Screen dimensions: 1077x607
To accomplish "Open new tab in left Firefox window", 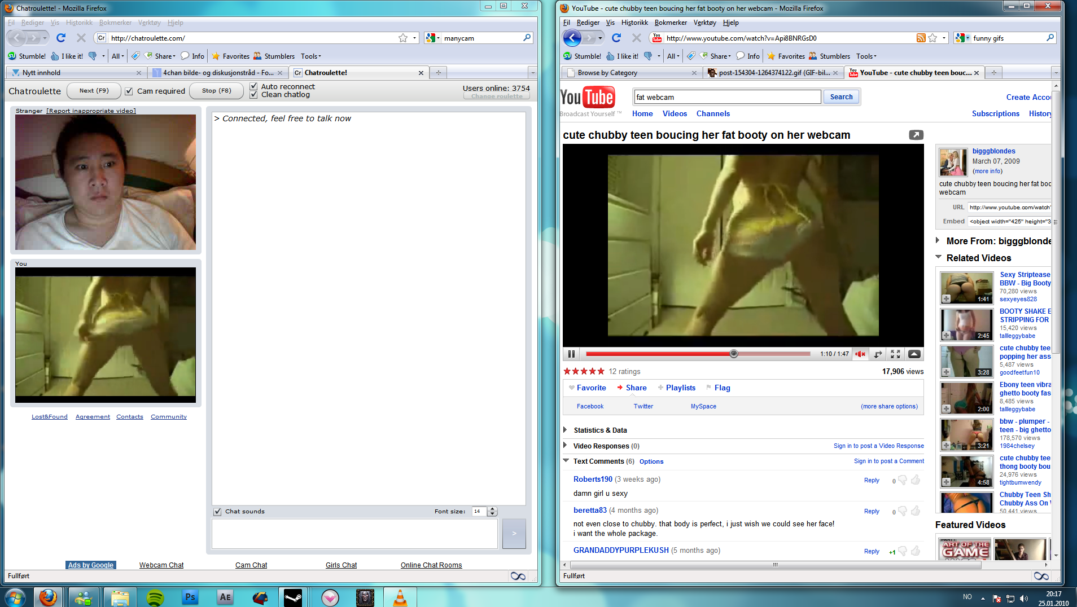I will point(438,72).
